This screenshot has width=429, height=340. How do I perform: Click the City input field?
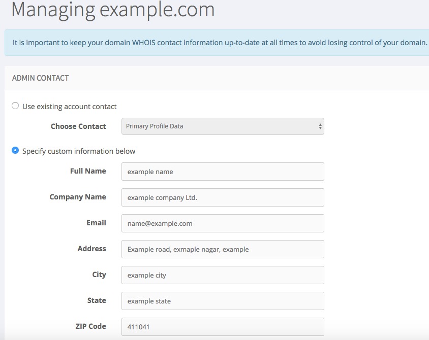pyautogui.click(x=223, y=275)
